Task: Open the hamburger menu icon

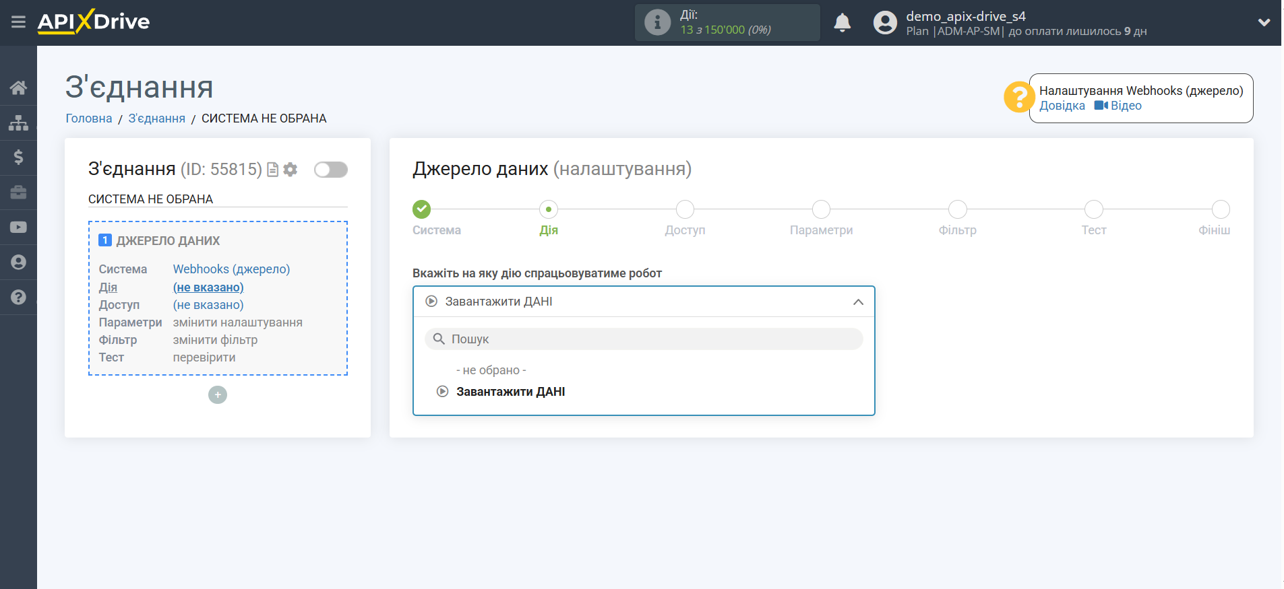Action: click(x=18, y=22)
